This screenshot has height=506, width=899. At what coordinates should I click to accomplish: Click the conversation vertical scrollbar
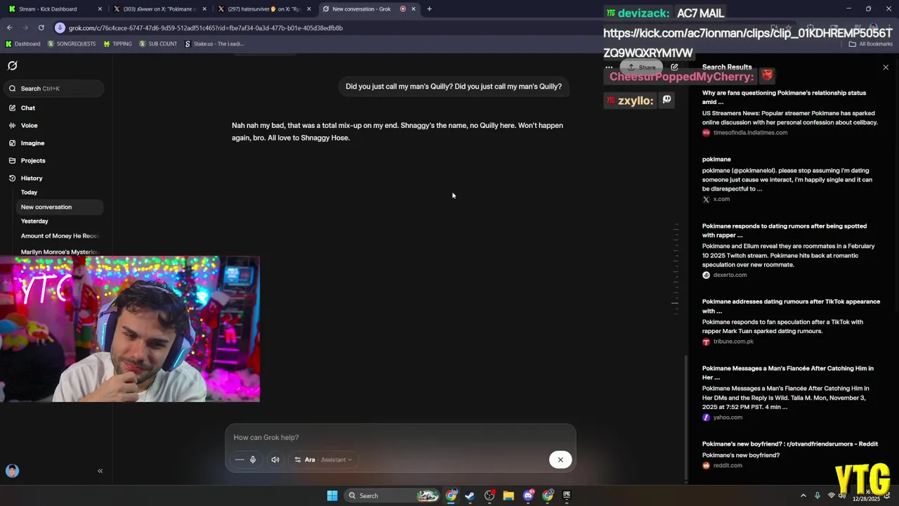[686, 418]
